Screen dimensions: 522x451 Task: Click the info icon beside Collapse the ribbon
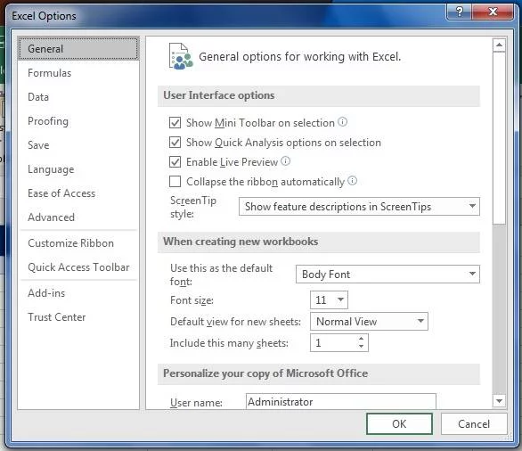point(352,181)
